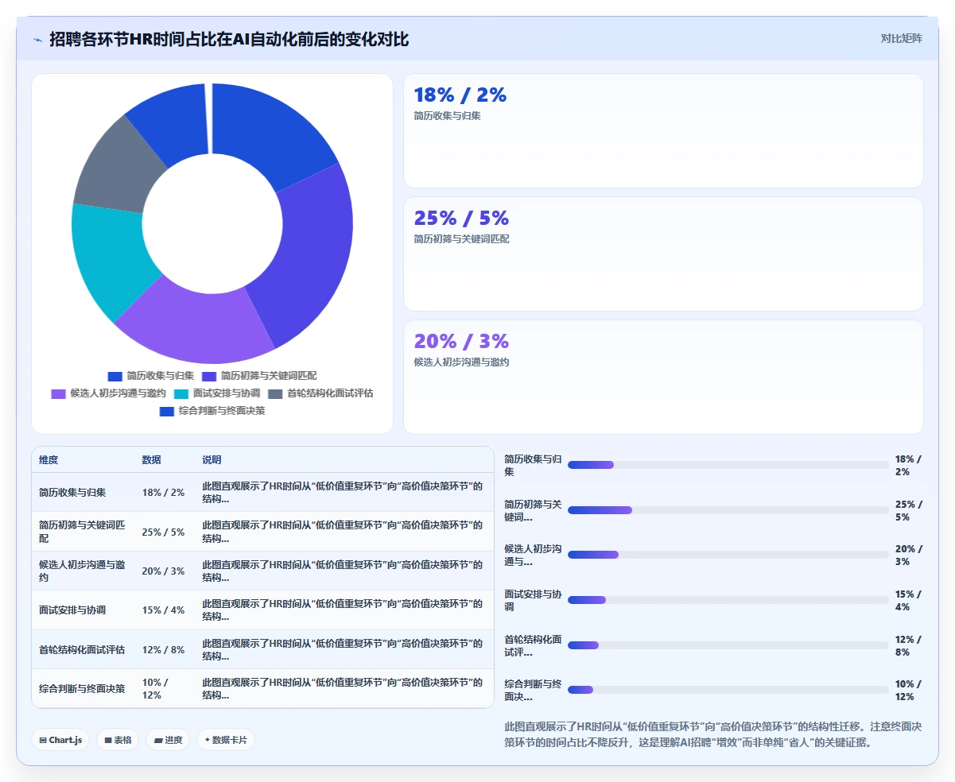Click table cell 候选人初步沟通与邀约

coord(82,571)
